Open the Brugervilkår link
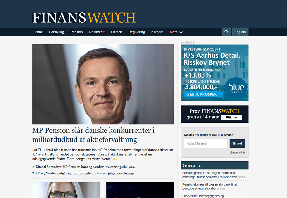This screenshot has width=287, height=198. point(238,152)
